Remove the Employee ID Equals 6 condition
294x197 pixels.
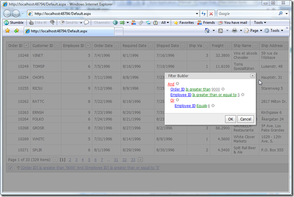(213, 106)
